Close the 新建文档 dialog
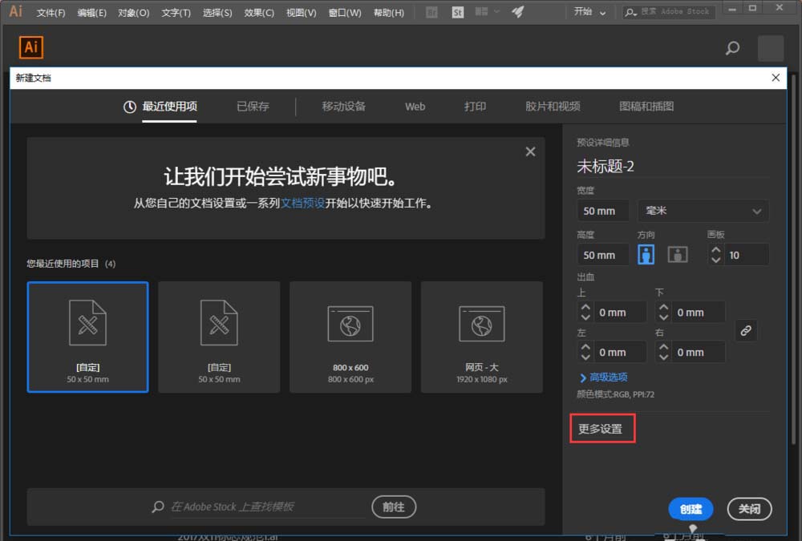The image size is (802, 541). (776, 78)
